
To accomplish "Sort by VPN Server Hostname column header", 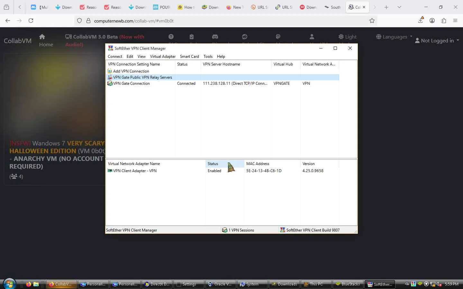I will point(236,64).
